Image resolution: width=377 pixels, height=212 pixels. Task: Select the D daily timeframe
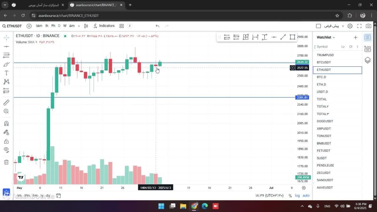click(59, 26)
